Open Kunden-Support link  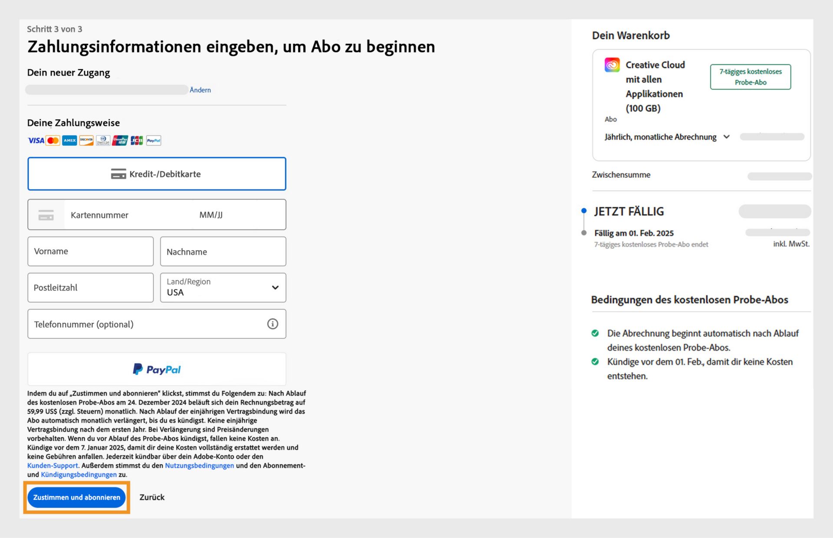[x=52, y=466]
